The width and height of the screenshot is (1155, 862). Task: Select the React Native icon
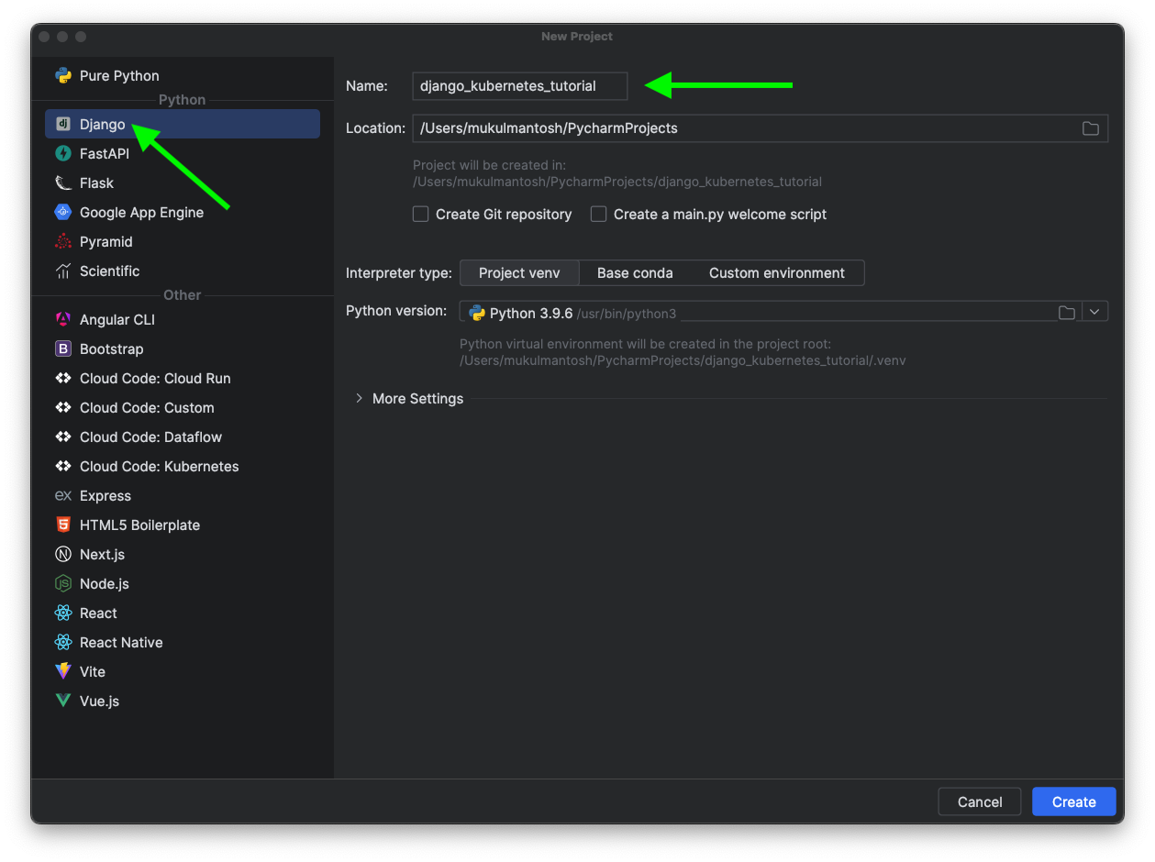tap(63, 642)
